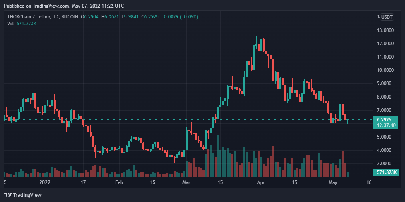Click the 16 date label on time axis

pos(369,182)
